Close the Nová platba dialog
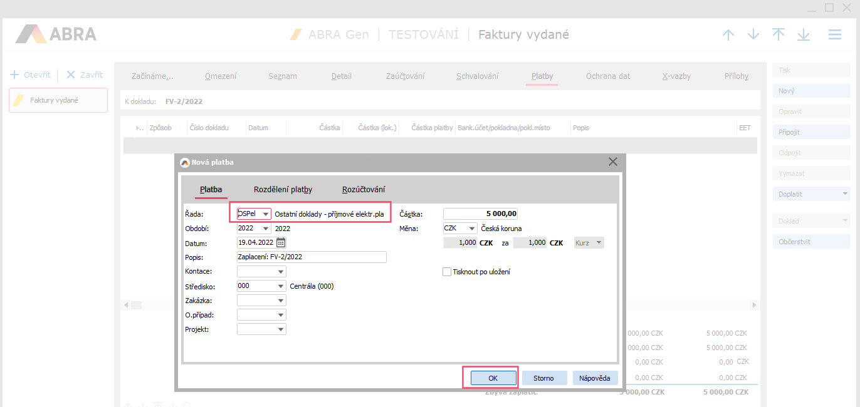This screenshot has width=860, height=407. pyautogui.click(x=613, y=162)
